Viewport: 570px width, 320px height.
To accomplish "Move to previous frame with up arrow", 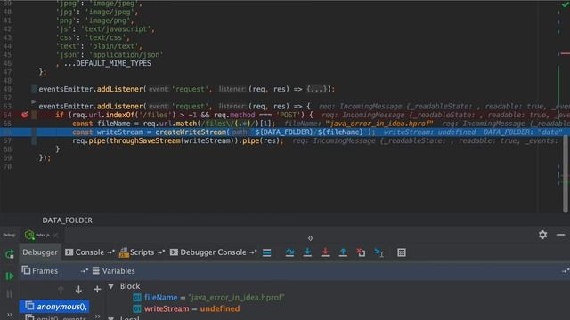I will [x=61, y=290].
